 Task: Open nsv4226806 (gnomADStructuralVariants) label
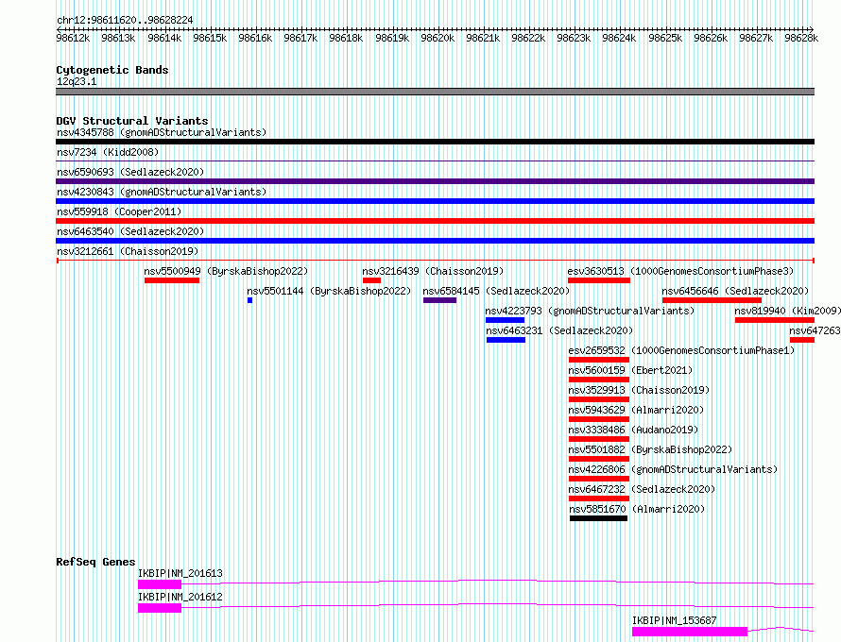point(673,469)
